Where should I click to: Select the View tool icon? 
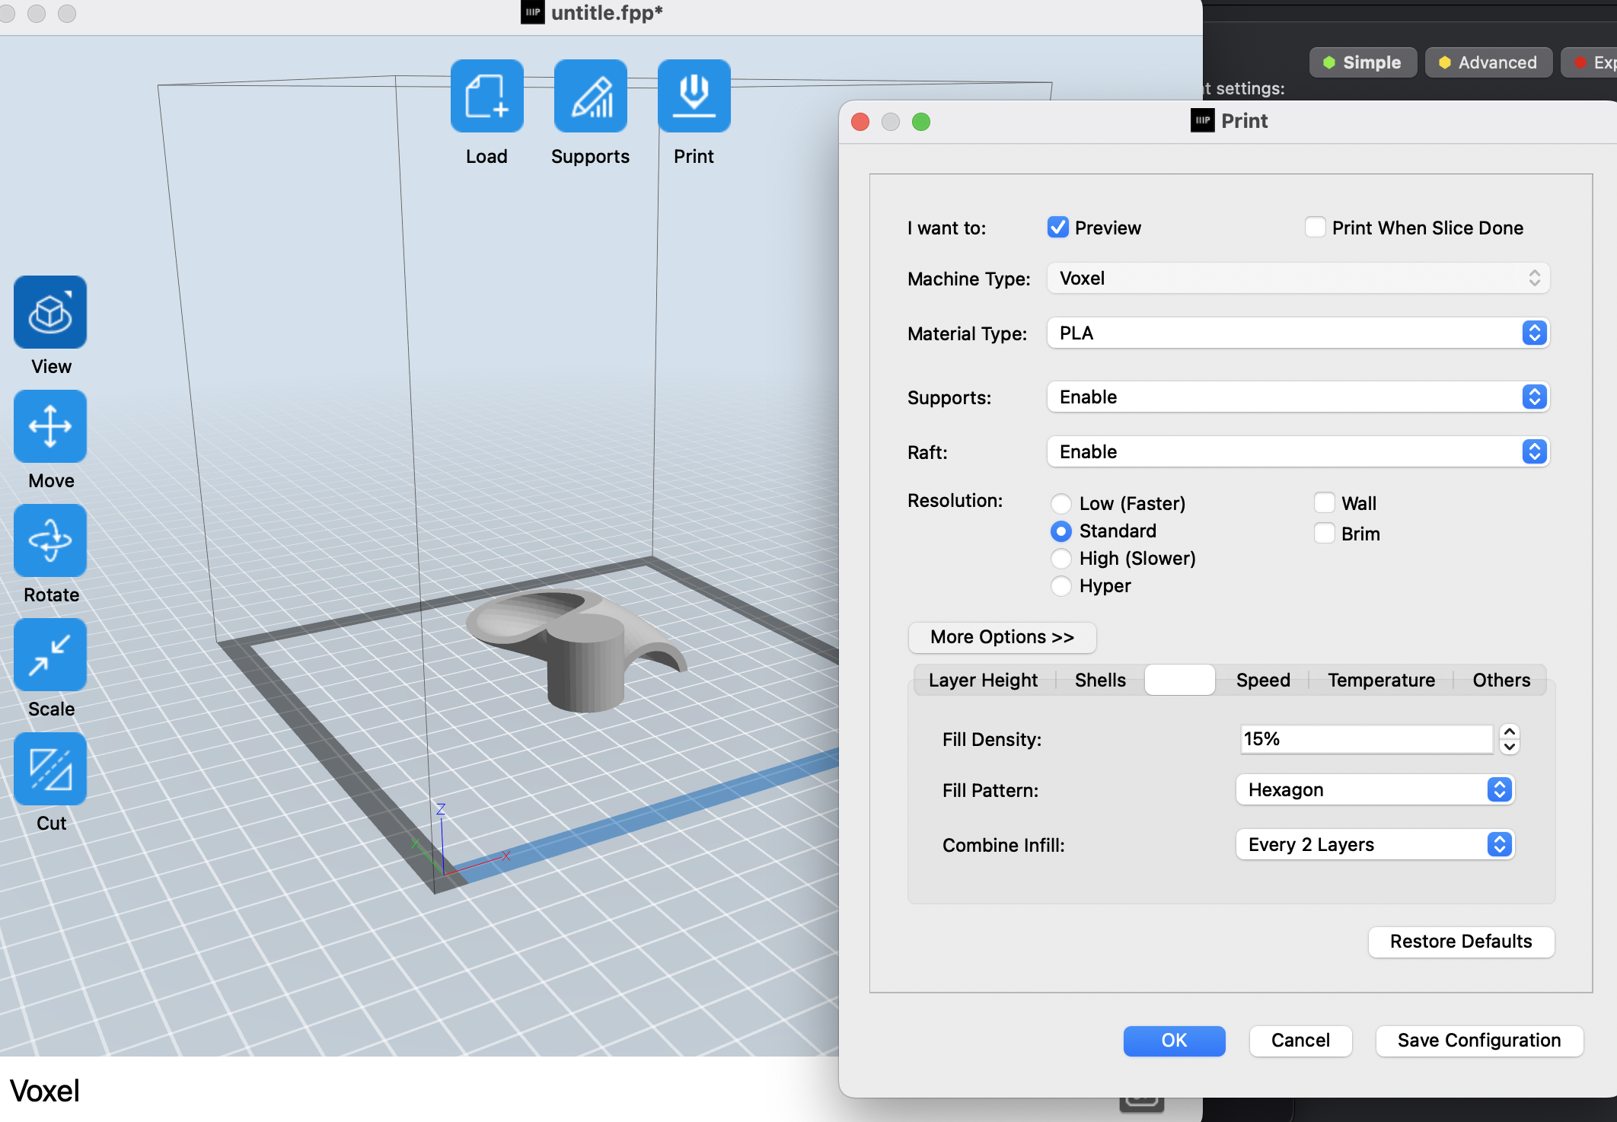[50, 312]
